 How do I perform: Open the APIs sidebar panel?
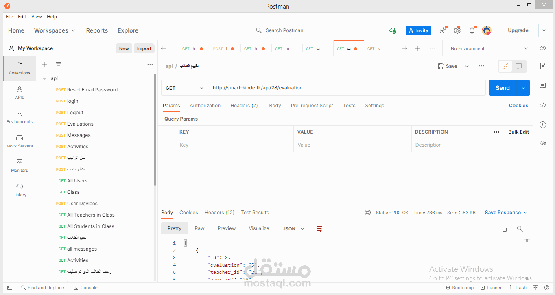(20, 93)
